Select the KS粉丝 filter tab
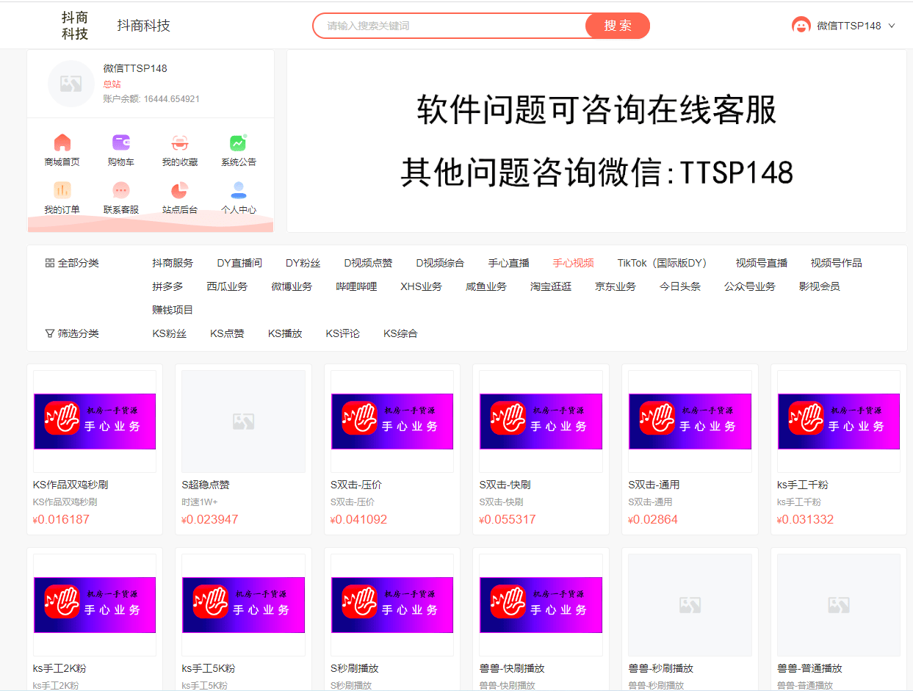 coord(170,333)
